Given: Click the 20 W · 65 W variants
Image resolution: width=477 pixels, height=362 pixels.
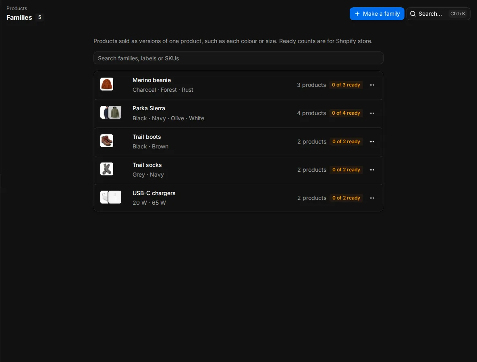Looking at the screenshot, I should 149,203.
